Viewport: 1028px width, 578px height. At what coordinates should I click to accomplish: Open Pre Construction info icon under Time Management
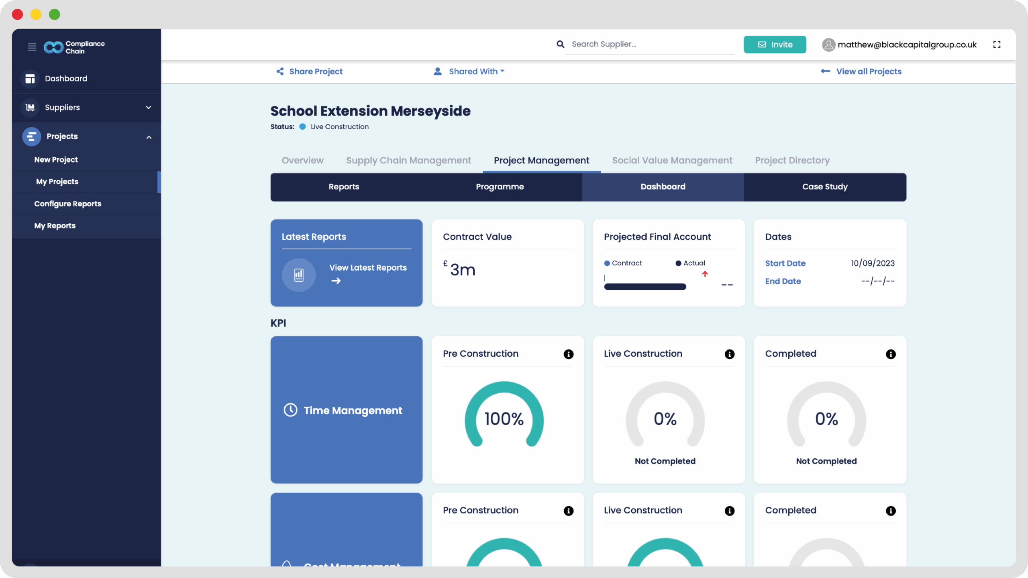pyautogui.click(x=568, y=354)
